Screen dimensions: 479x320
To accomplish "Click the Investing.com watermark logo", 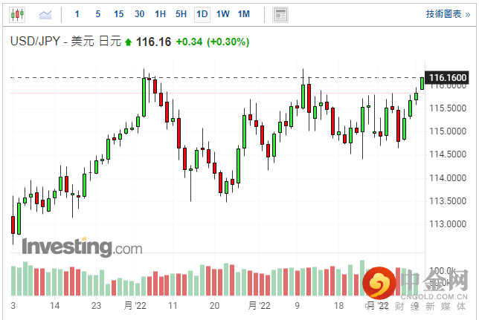I will click(82, 246).
